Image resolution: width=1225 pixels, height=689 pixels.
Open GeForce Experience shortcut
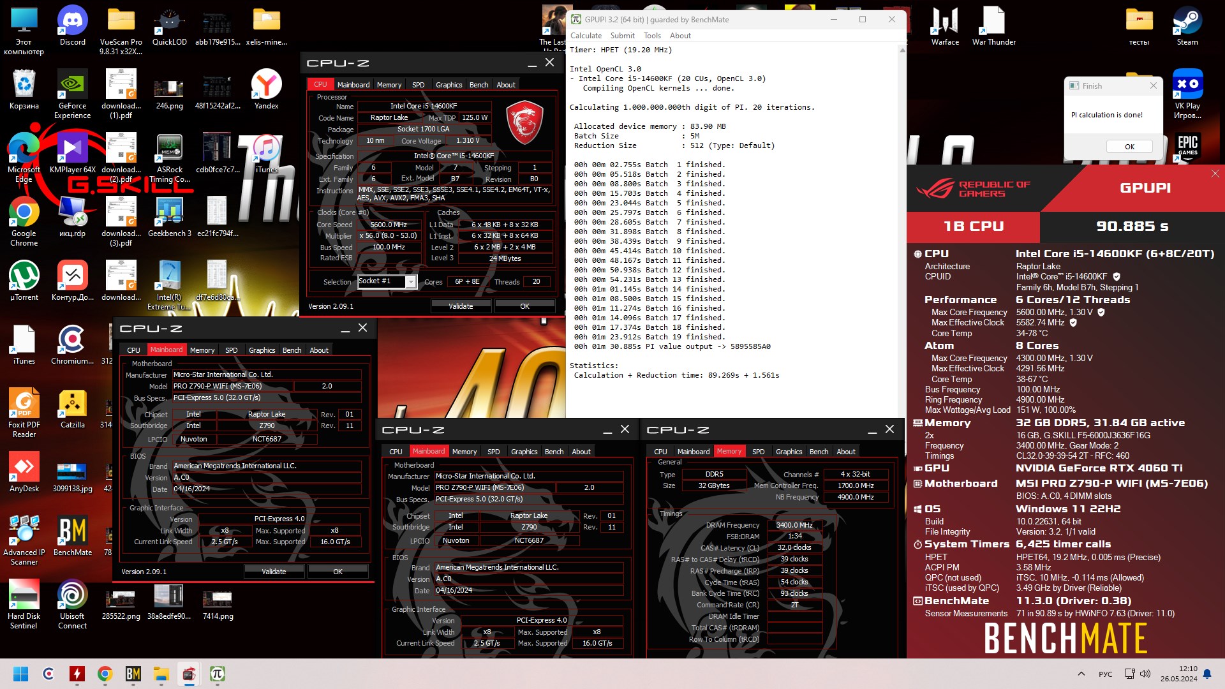point(72,94)
